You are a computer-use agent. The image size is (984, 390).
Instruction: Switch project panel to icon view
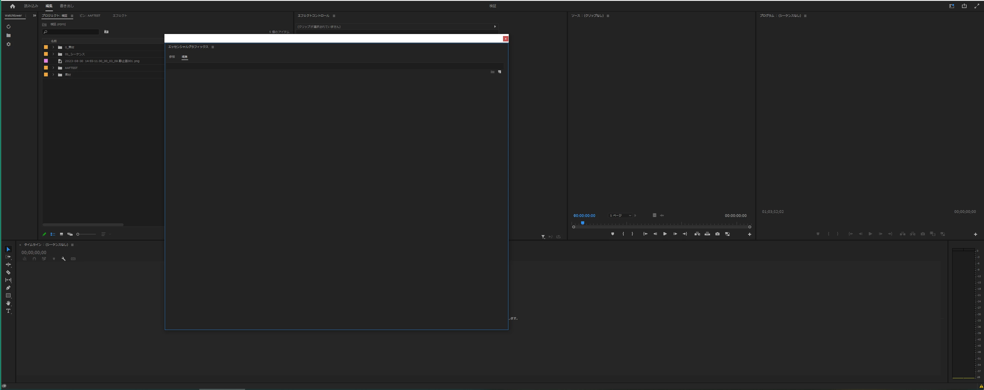pos(61,234)
